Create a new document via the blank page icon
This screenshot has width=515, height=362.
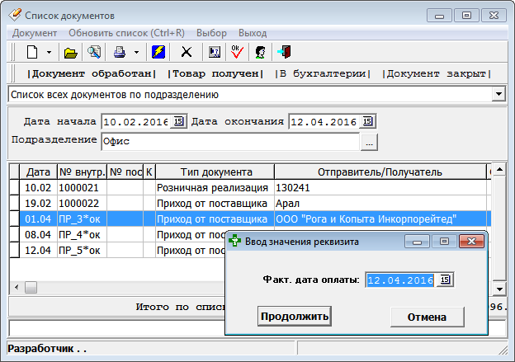pos(32,52)
